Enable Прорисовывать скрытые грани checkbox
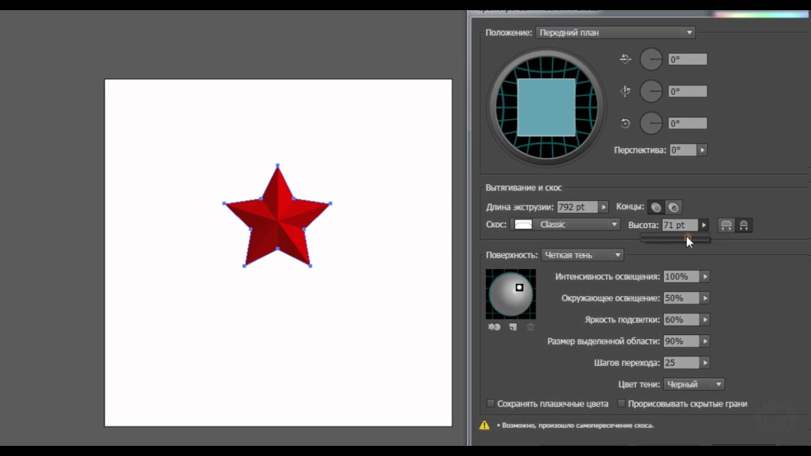This screenshot has height=456, width=811. pos(622,403)
